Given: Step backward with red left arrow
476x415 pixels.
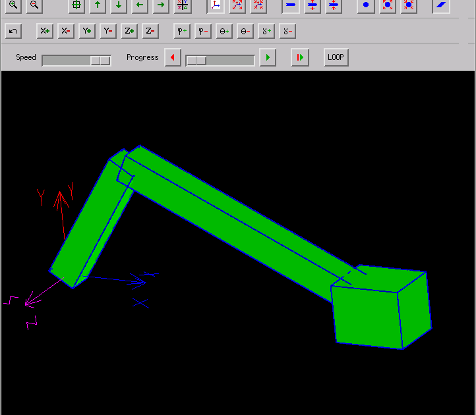Looking at the screenshot, I should (173, 57).
